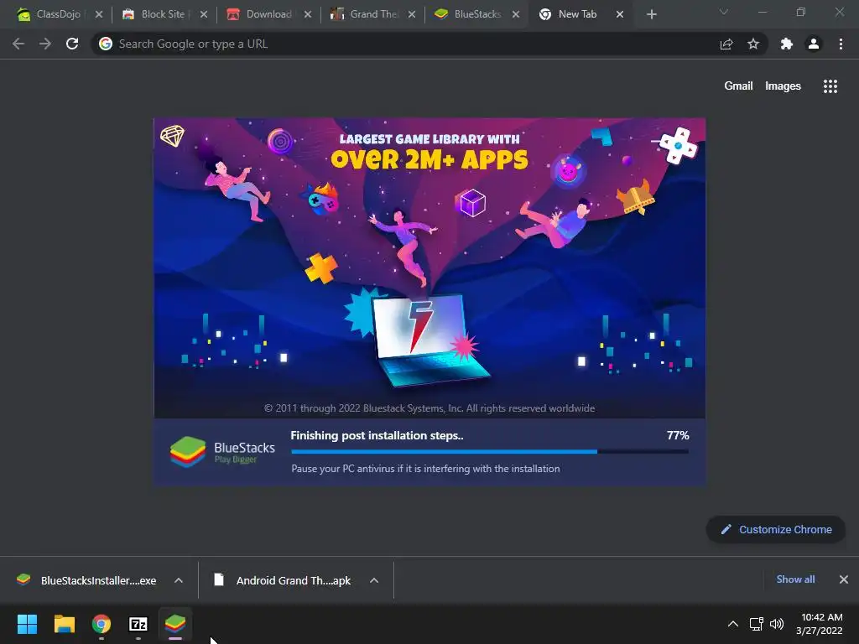This screenshot has height=644, width=859.
Task: Switch to the Download tab
Action: [268, 14]
